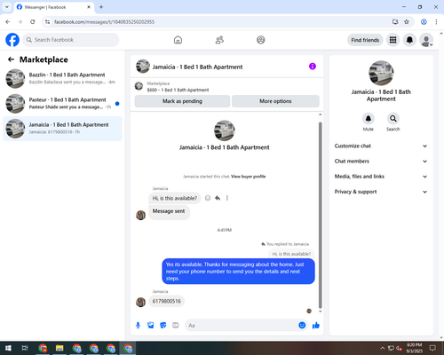Open install/cast icon in address bar

395,22
